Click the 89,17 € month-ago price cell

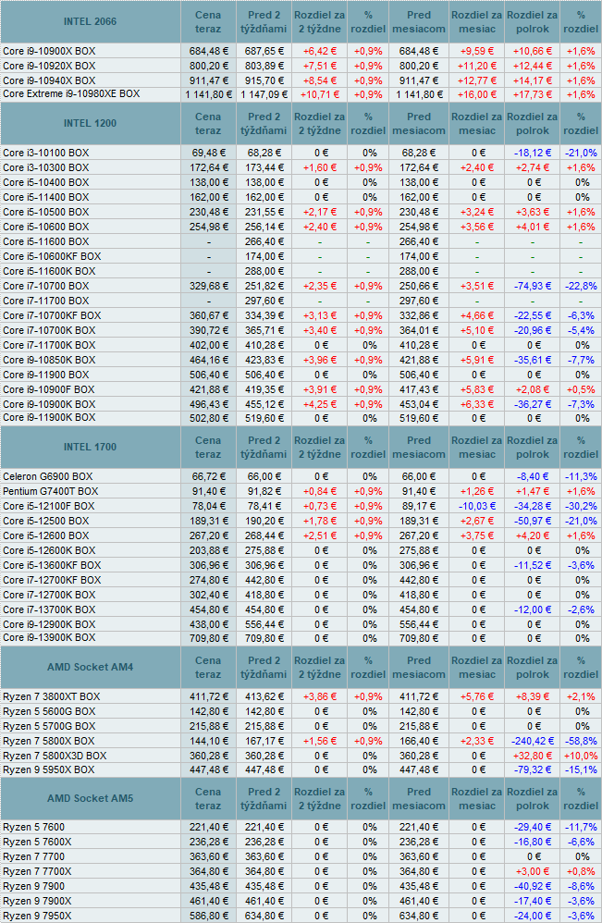418,506
